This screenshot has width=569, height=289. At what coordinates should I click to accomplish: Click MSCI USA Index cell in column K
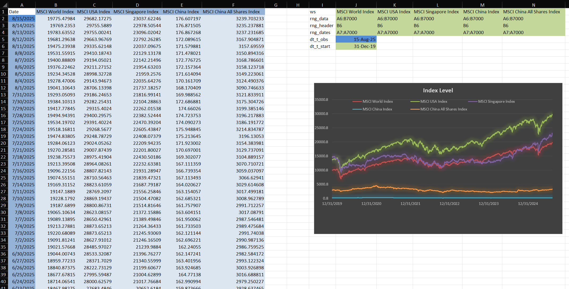(x=395, y=12)
